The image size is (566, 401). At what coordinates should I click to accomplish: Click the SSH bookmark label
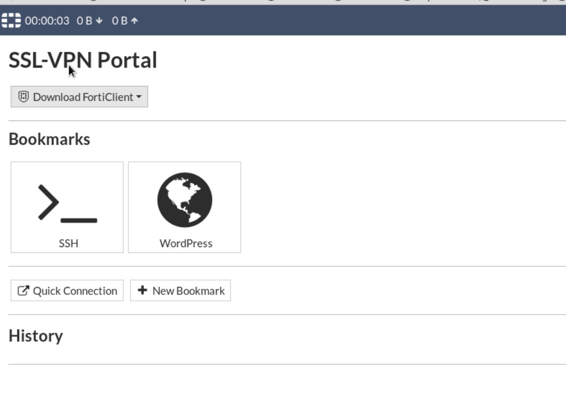[x=69, y=244]
